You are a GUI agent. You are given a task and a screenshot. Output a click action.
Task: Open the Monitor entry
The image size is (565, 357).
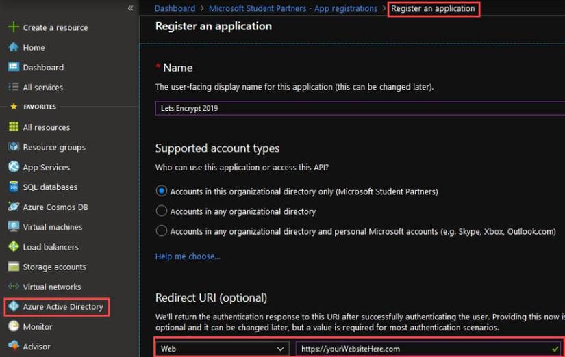point(38,327)
